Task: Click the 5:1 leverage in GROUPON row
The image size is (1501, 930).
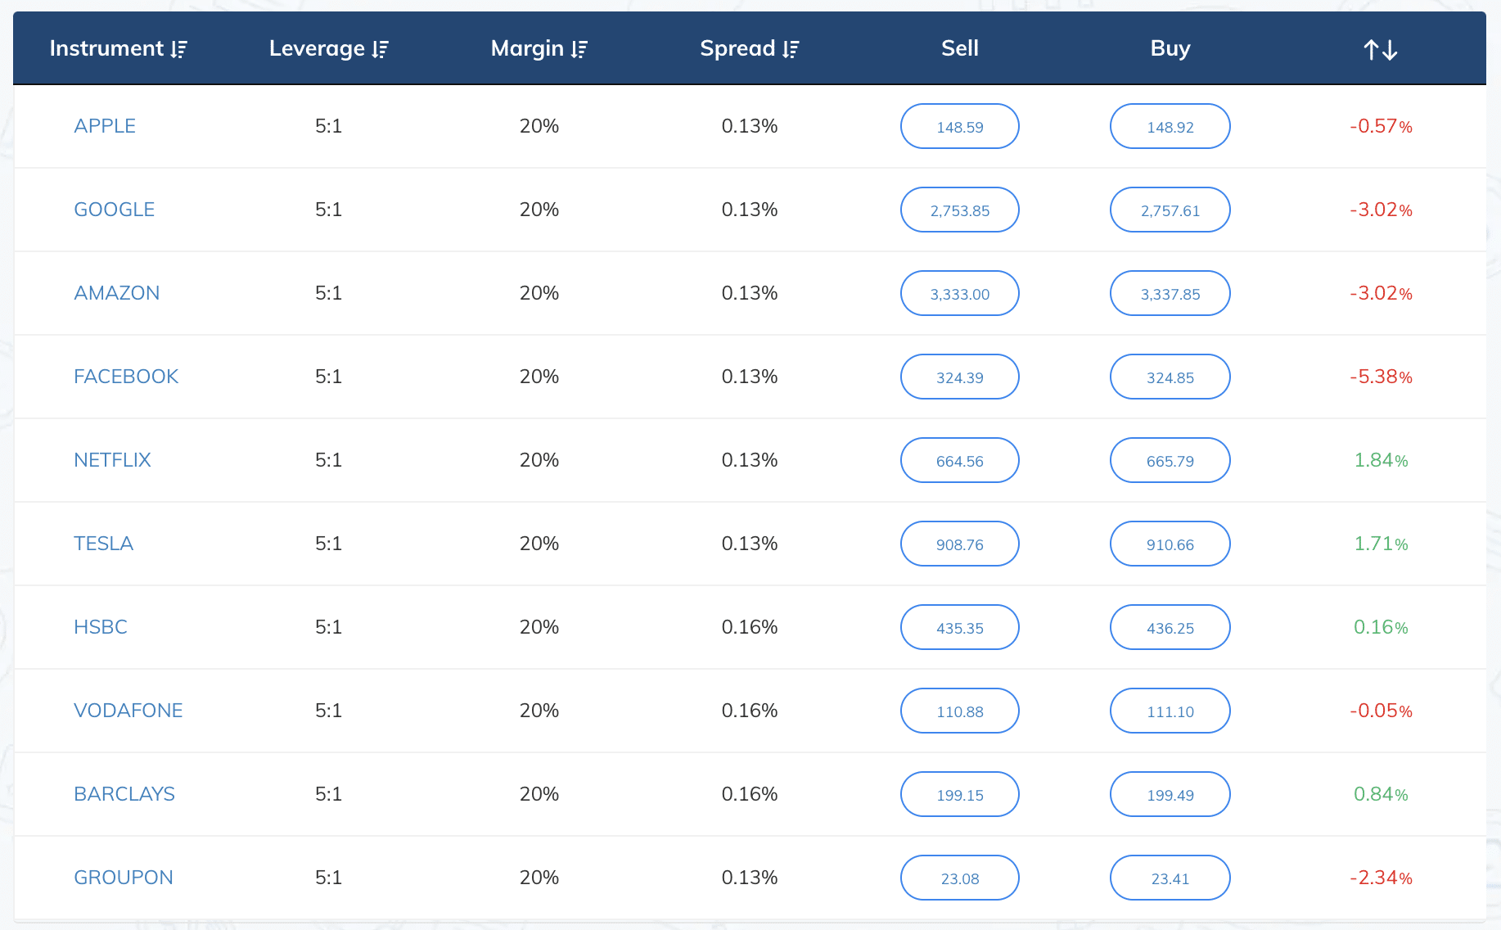Action: point(328,878)
